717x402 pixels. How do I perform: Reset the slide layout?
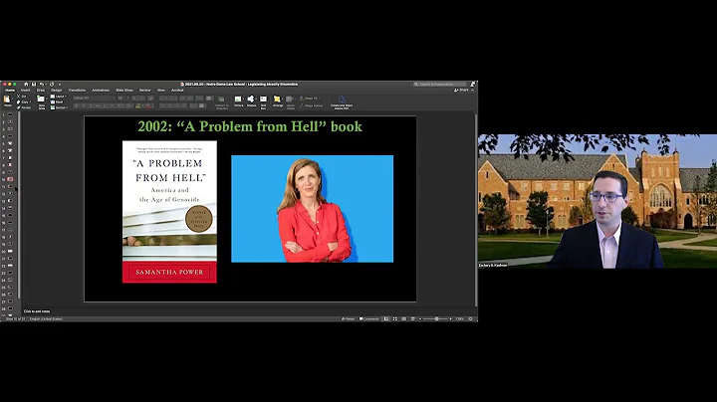point(56,101)
